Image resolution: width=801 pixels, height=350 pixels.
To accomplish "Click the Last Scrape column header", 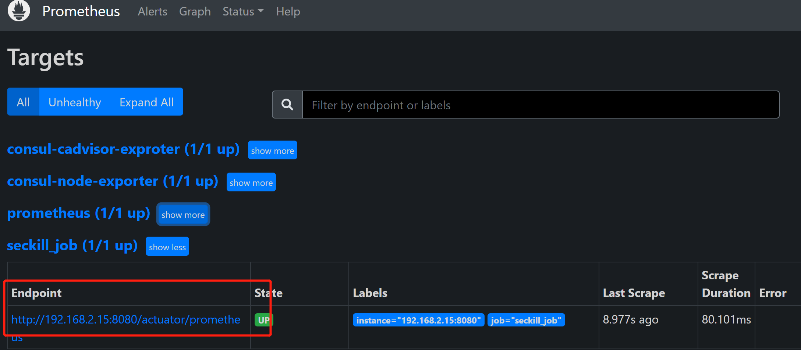I will click(634, 293).
